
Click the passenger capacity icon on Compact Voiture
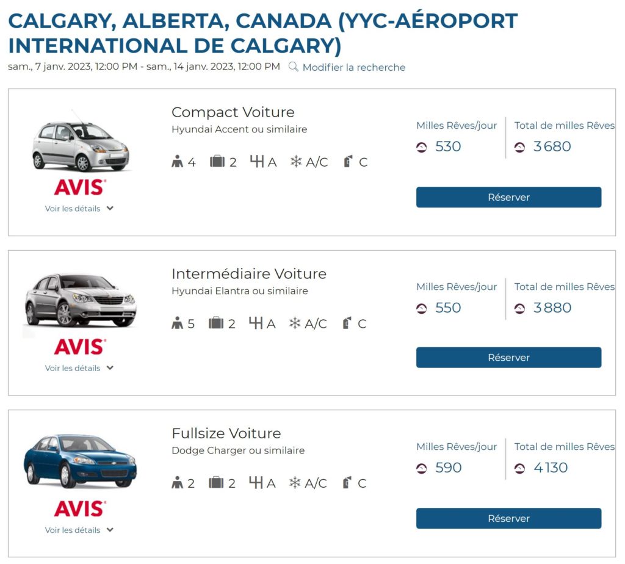click(177, 161)
